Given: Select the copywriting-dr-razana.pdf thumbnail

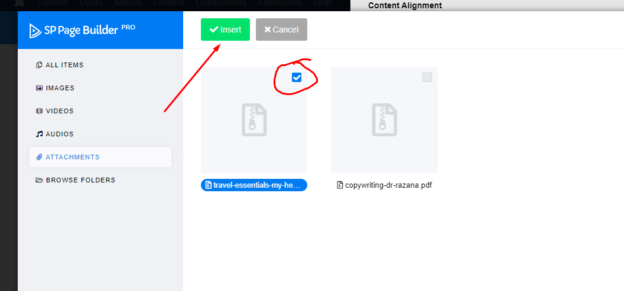Looking at the screenshot, I should click(385, 120).
